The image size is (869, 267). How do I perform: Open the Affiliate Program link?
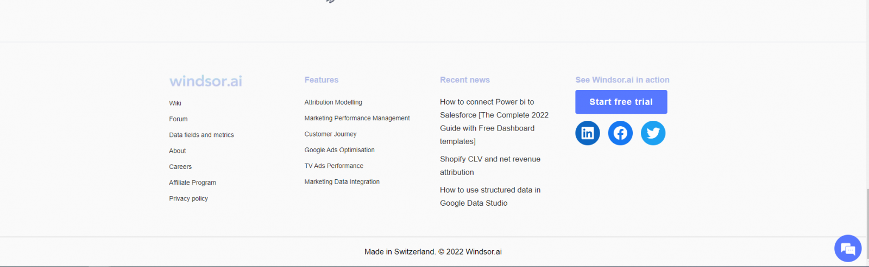[x=192, y=183]
